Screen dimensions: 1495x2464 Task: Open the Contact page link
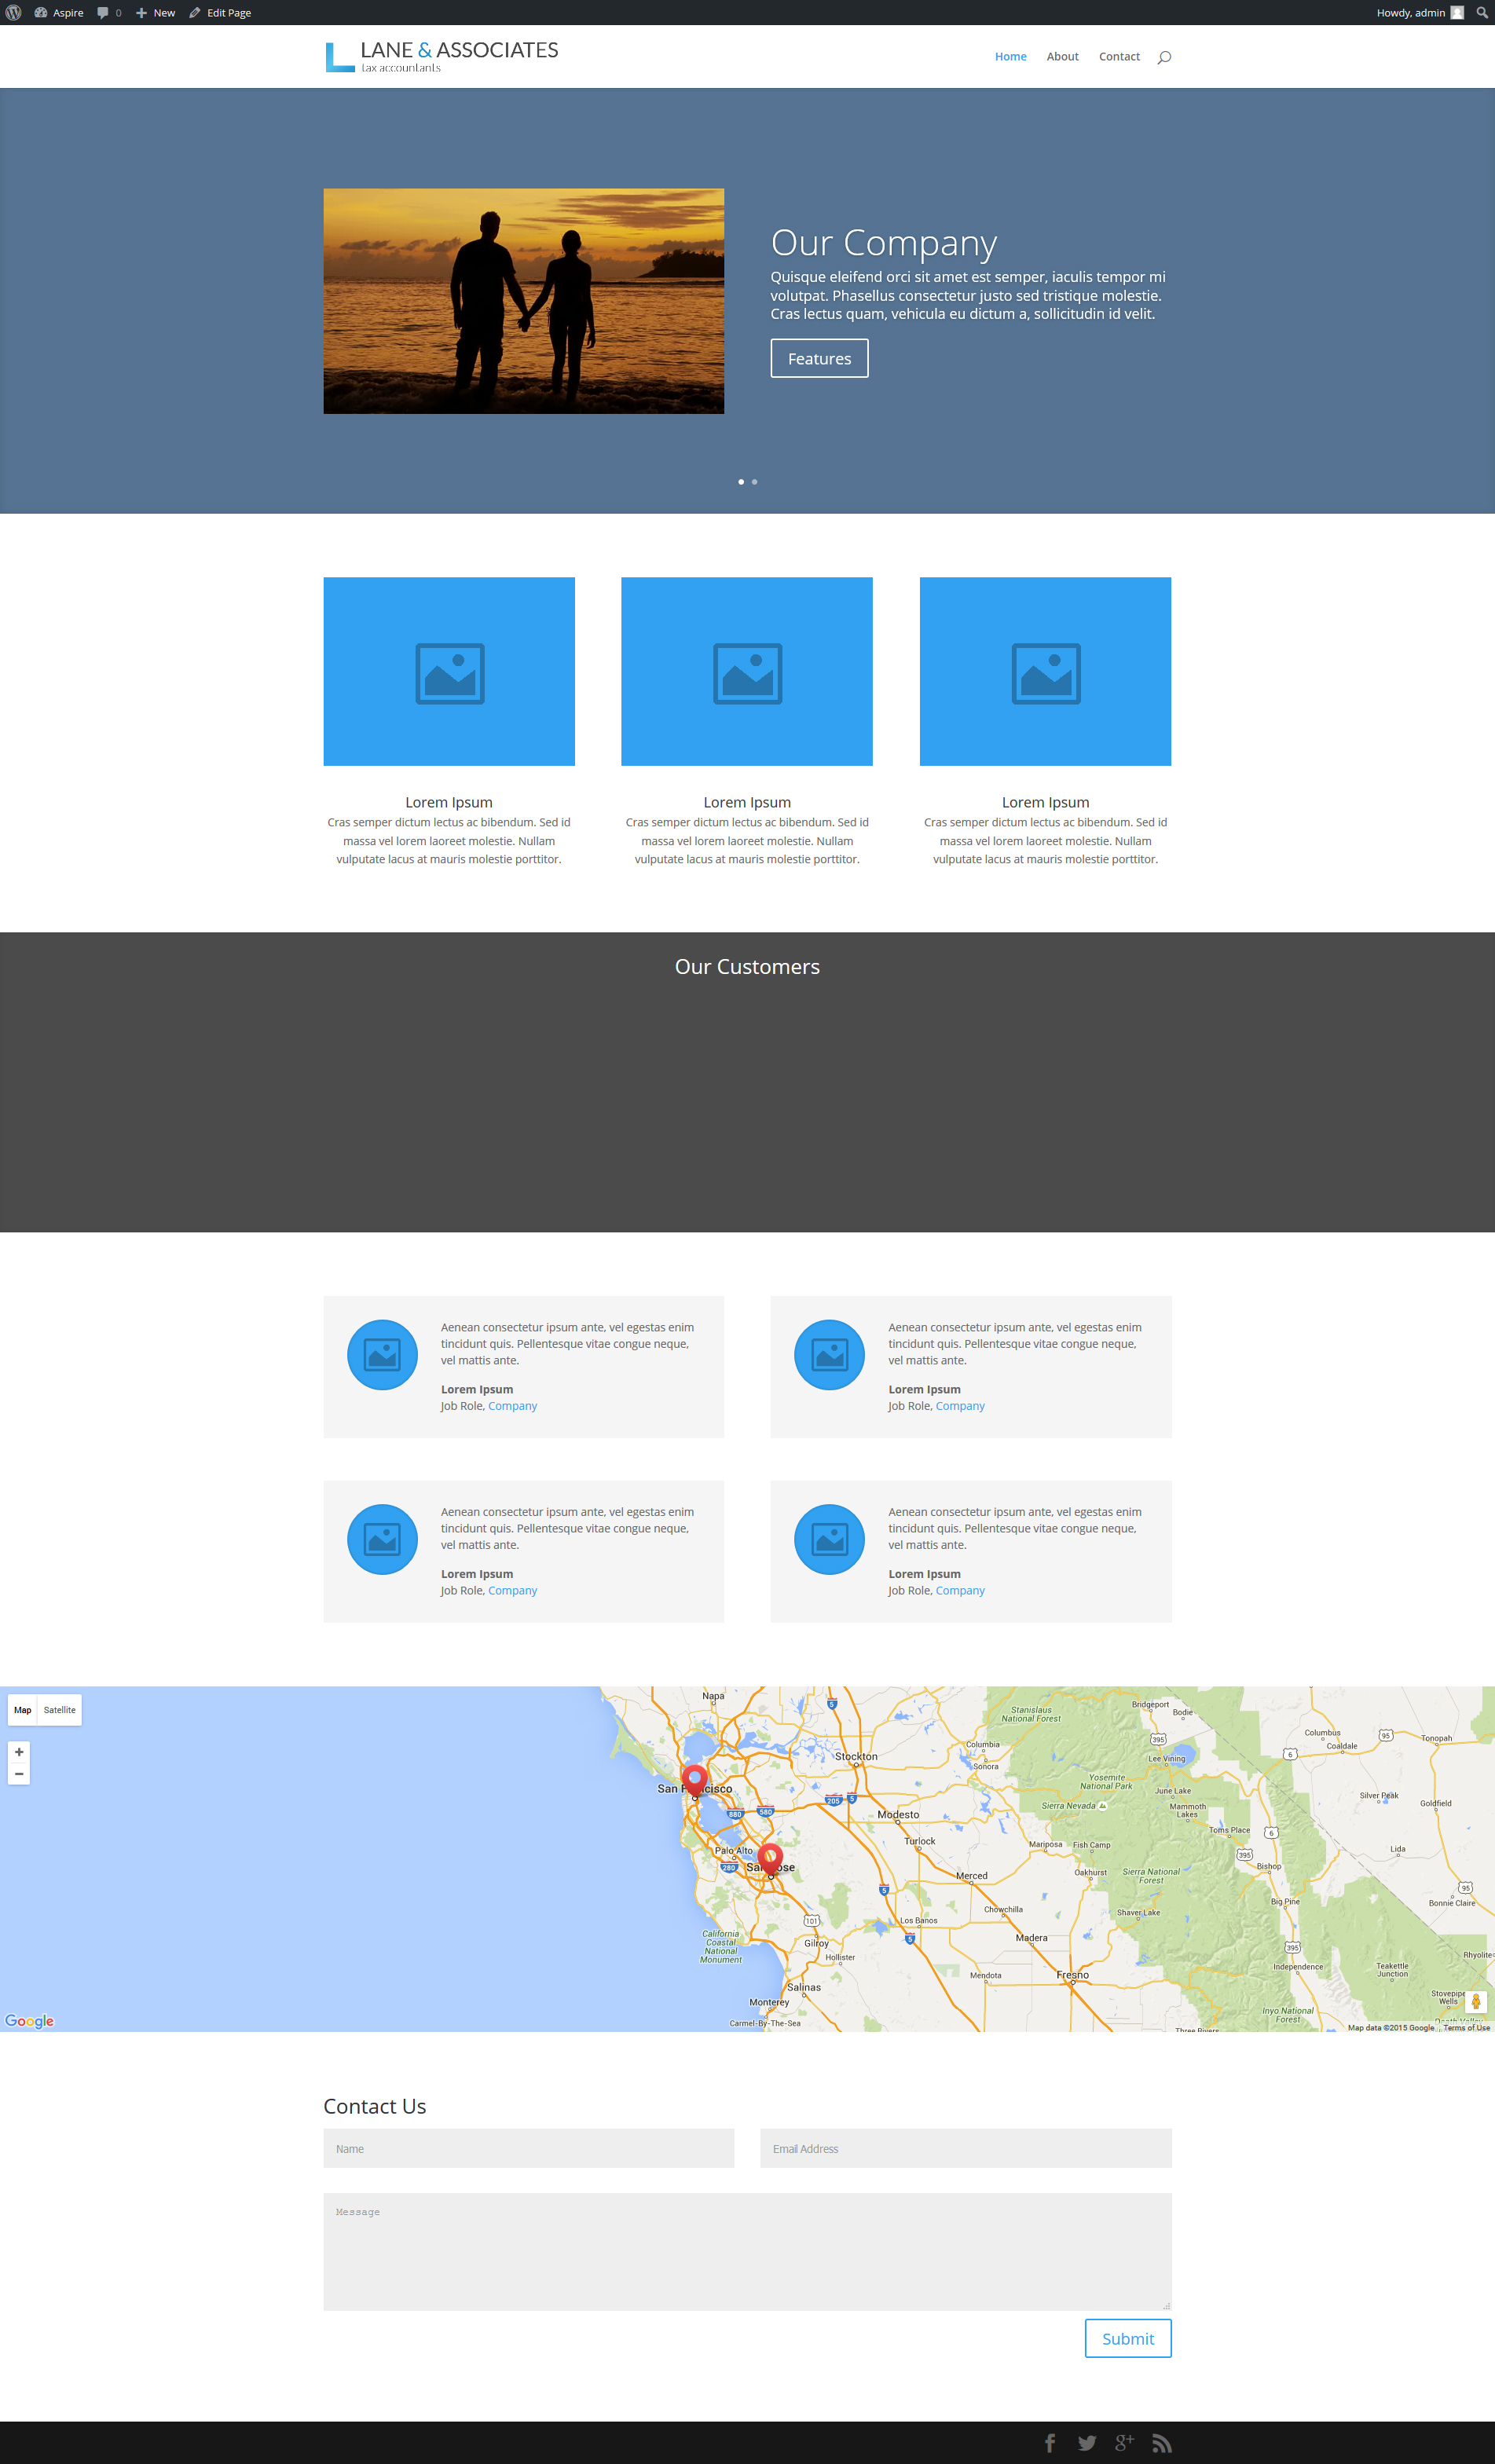pos(1119,57)
